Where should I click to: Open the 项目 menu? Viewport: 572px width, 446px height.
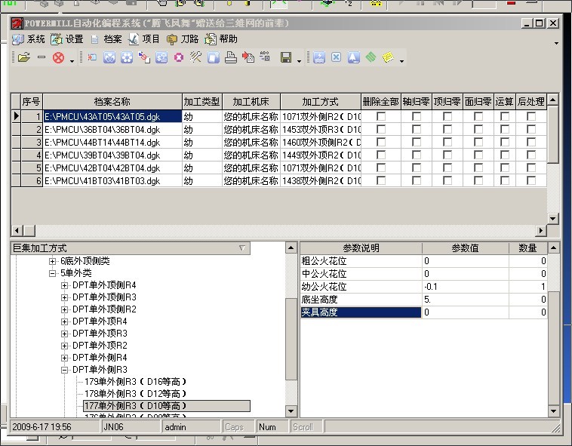point(143,39)
